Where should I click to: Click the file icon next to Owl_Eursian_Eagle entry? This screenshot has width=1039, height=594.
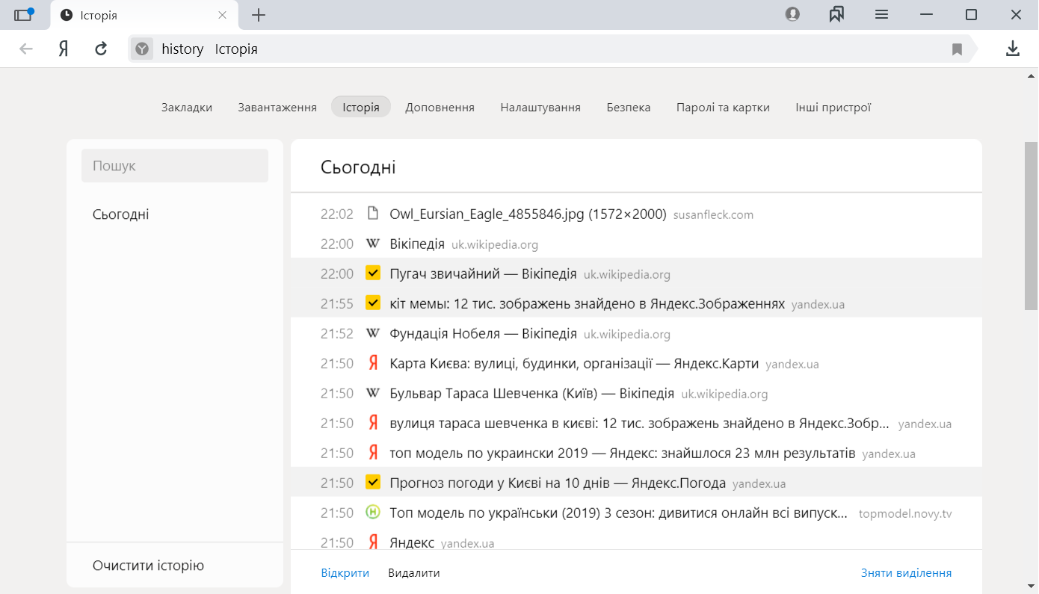point(373,214)
